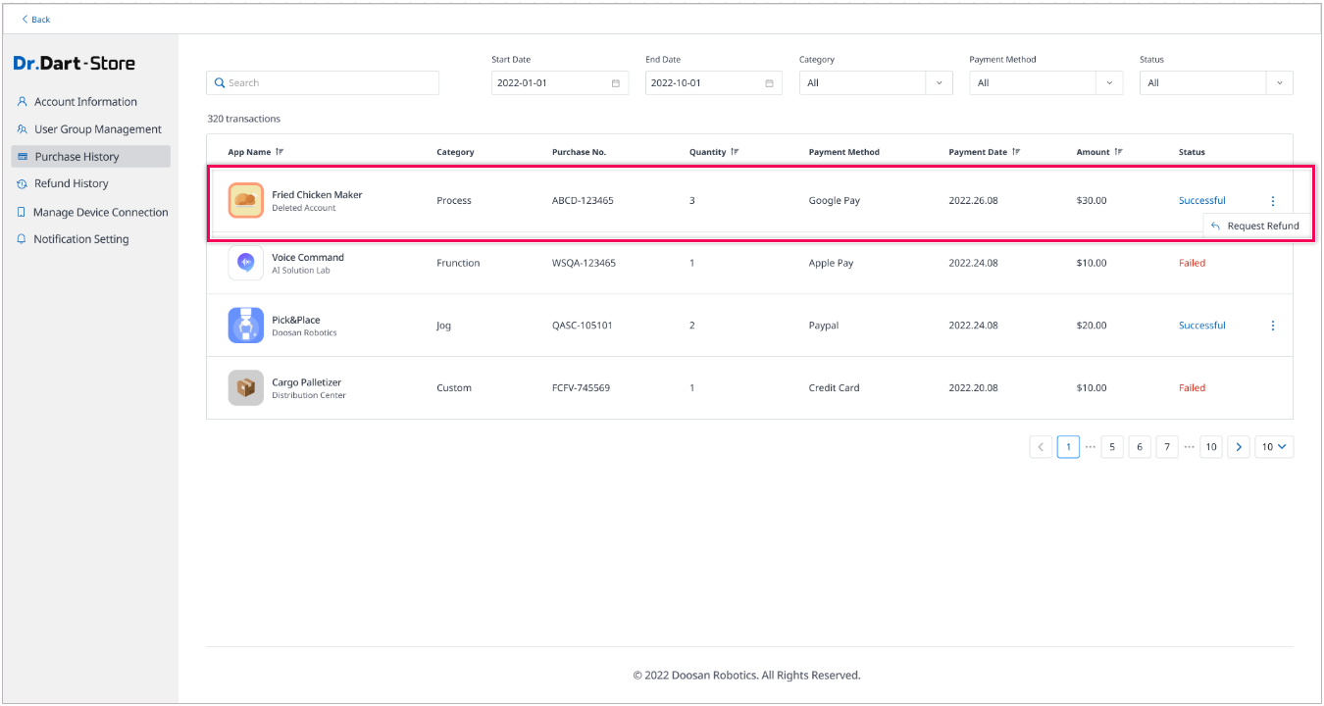
Task: Sort by App Name column icon
Action: click(x=280, y=152)
